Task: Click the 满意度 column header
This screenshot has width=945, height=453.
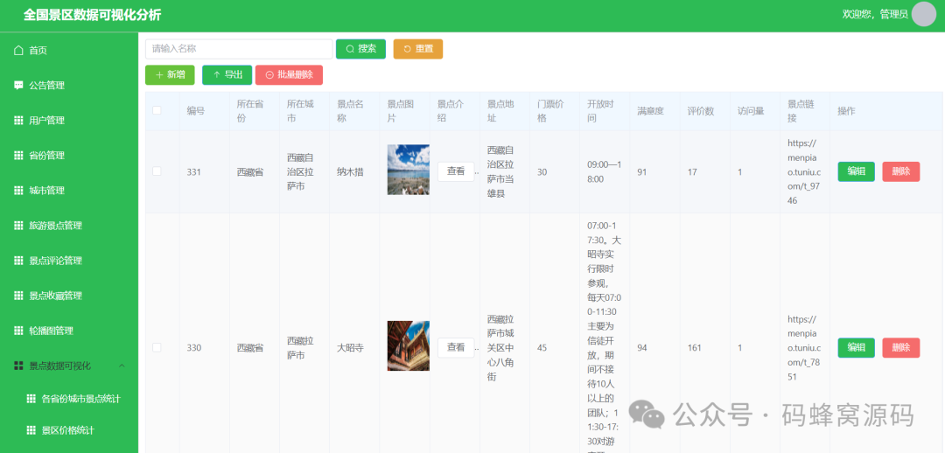Action: (x=650, y=111)
